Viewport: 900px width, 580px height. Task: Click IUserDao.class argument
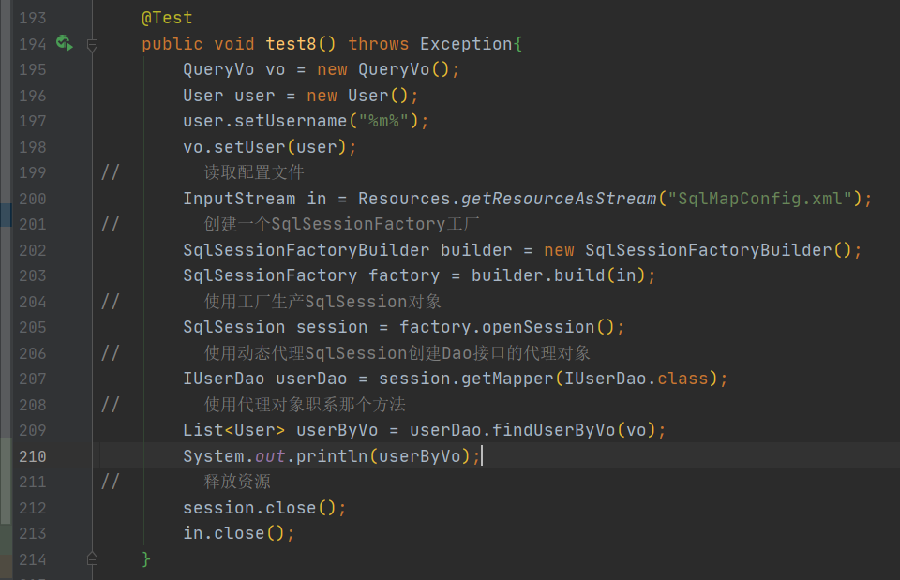coord(637,379)
